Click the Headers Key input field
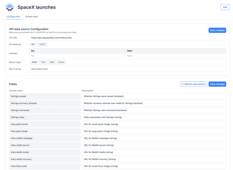Image resolution: width=233 pixels, height=170 pixels. (x=76, y=56)
